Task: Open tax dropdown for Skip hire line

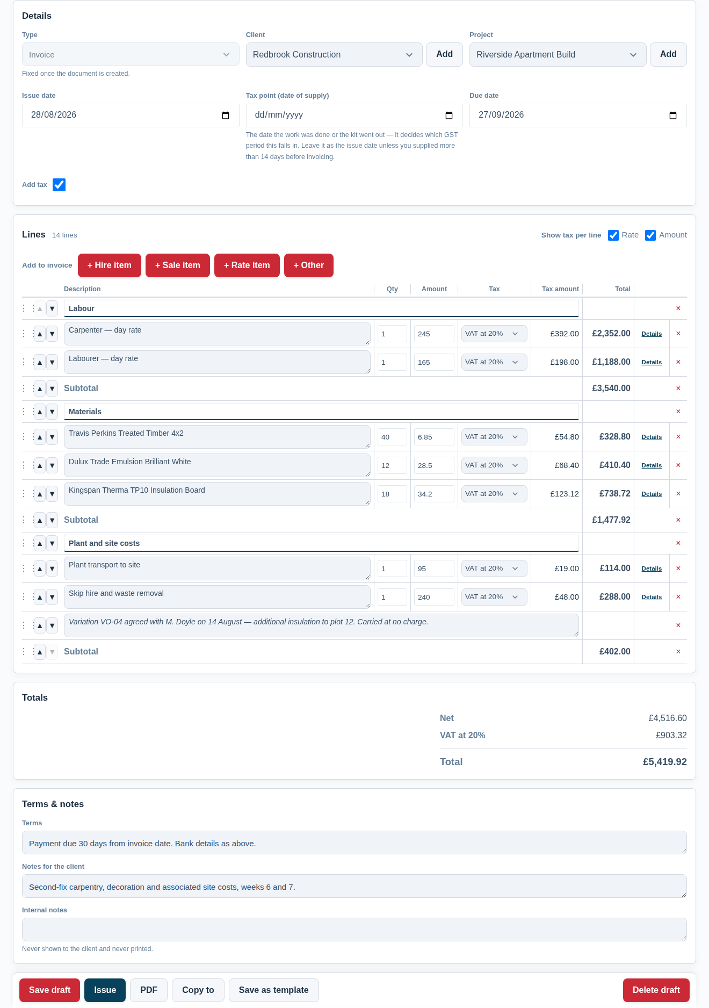Action: tap(494, 597)
